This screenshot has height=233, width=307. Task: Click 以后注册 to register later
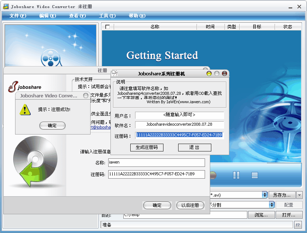pyautogui.click(x=190, y=205)
